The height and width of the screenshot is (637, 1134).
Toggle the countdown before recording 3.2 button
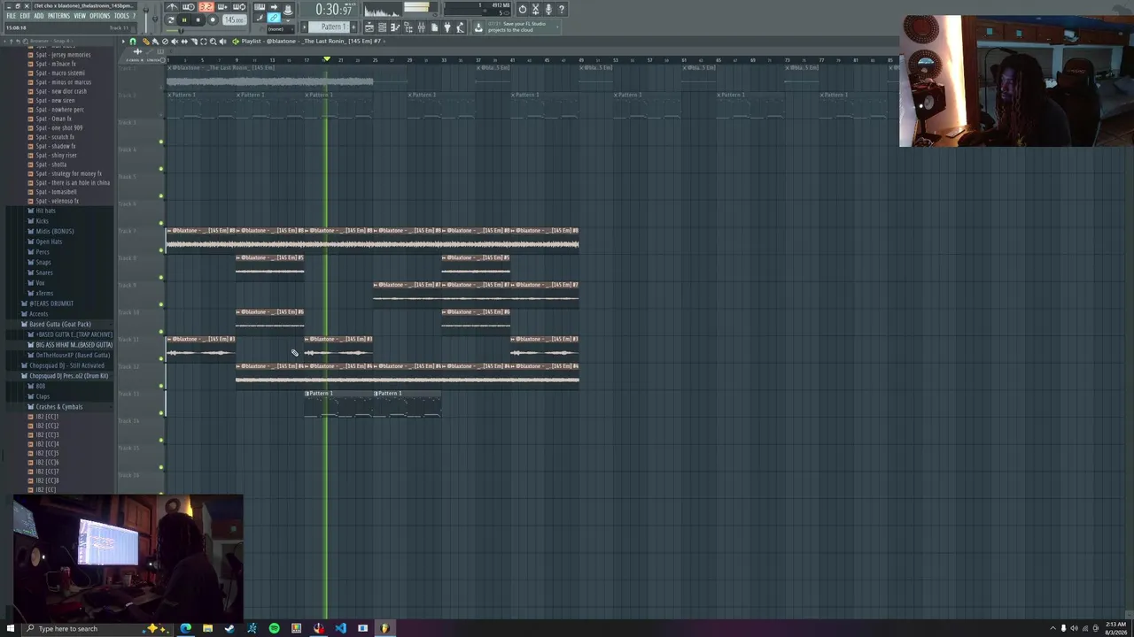tap(206, 7)
